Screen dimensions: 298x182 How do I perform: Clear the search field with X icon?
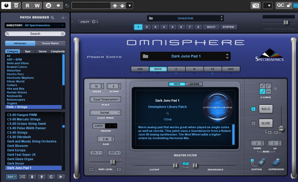coord(63,34)
